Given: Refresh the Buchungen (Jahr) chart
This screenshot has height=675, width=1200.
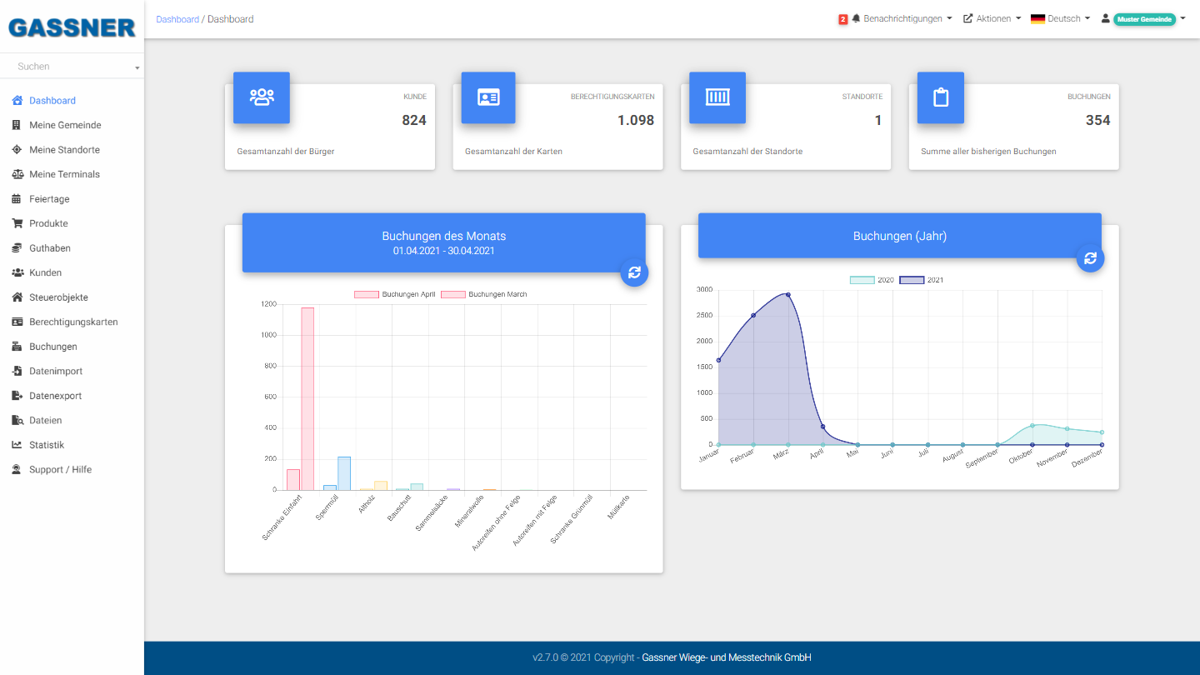Looking at the screenshot, I should 1090,258.
